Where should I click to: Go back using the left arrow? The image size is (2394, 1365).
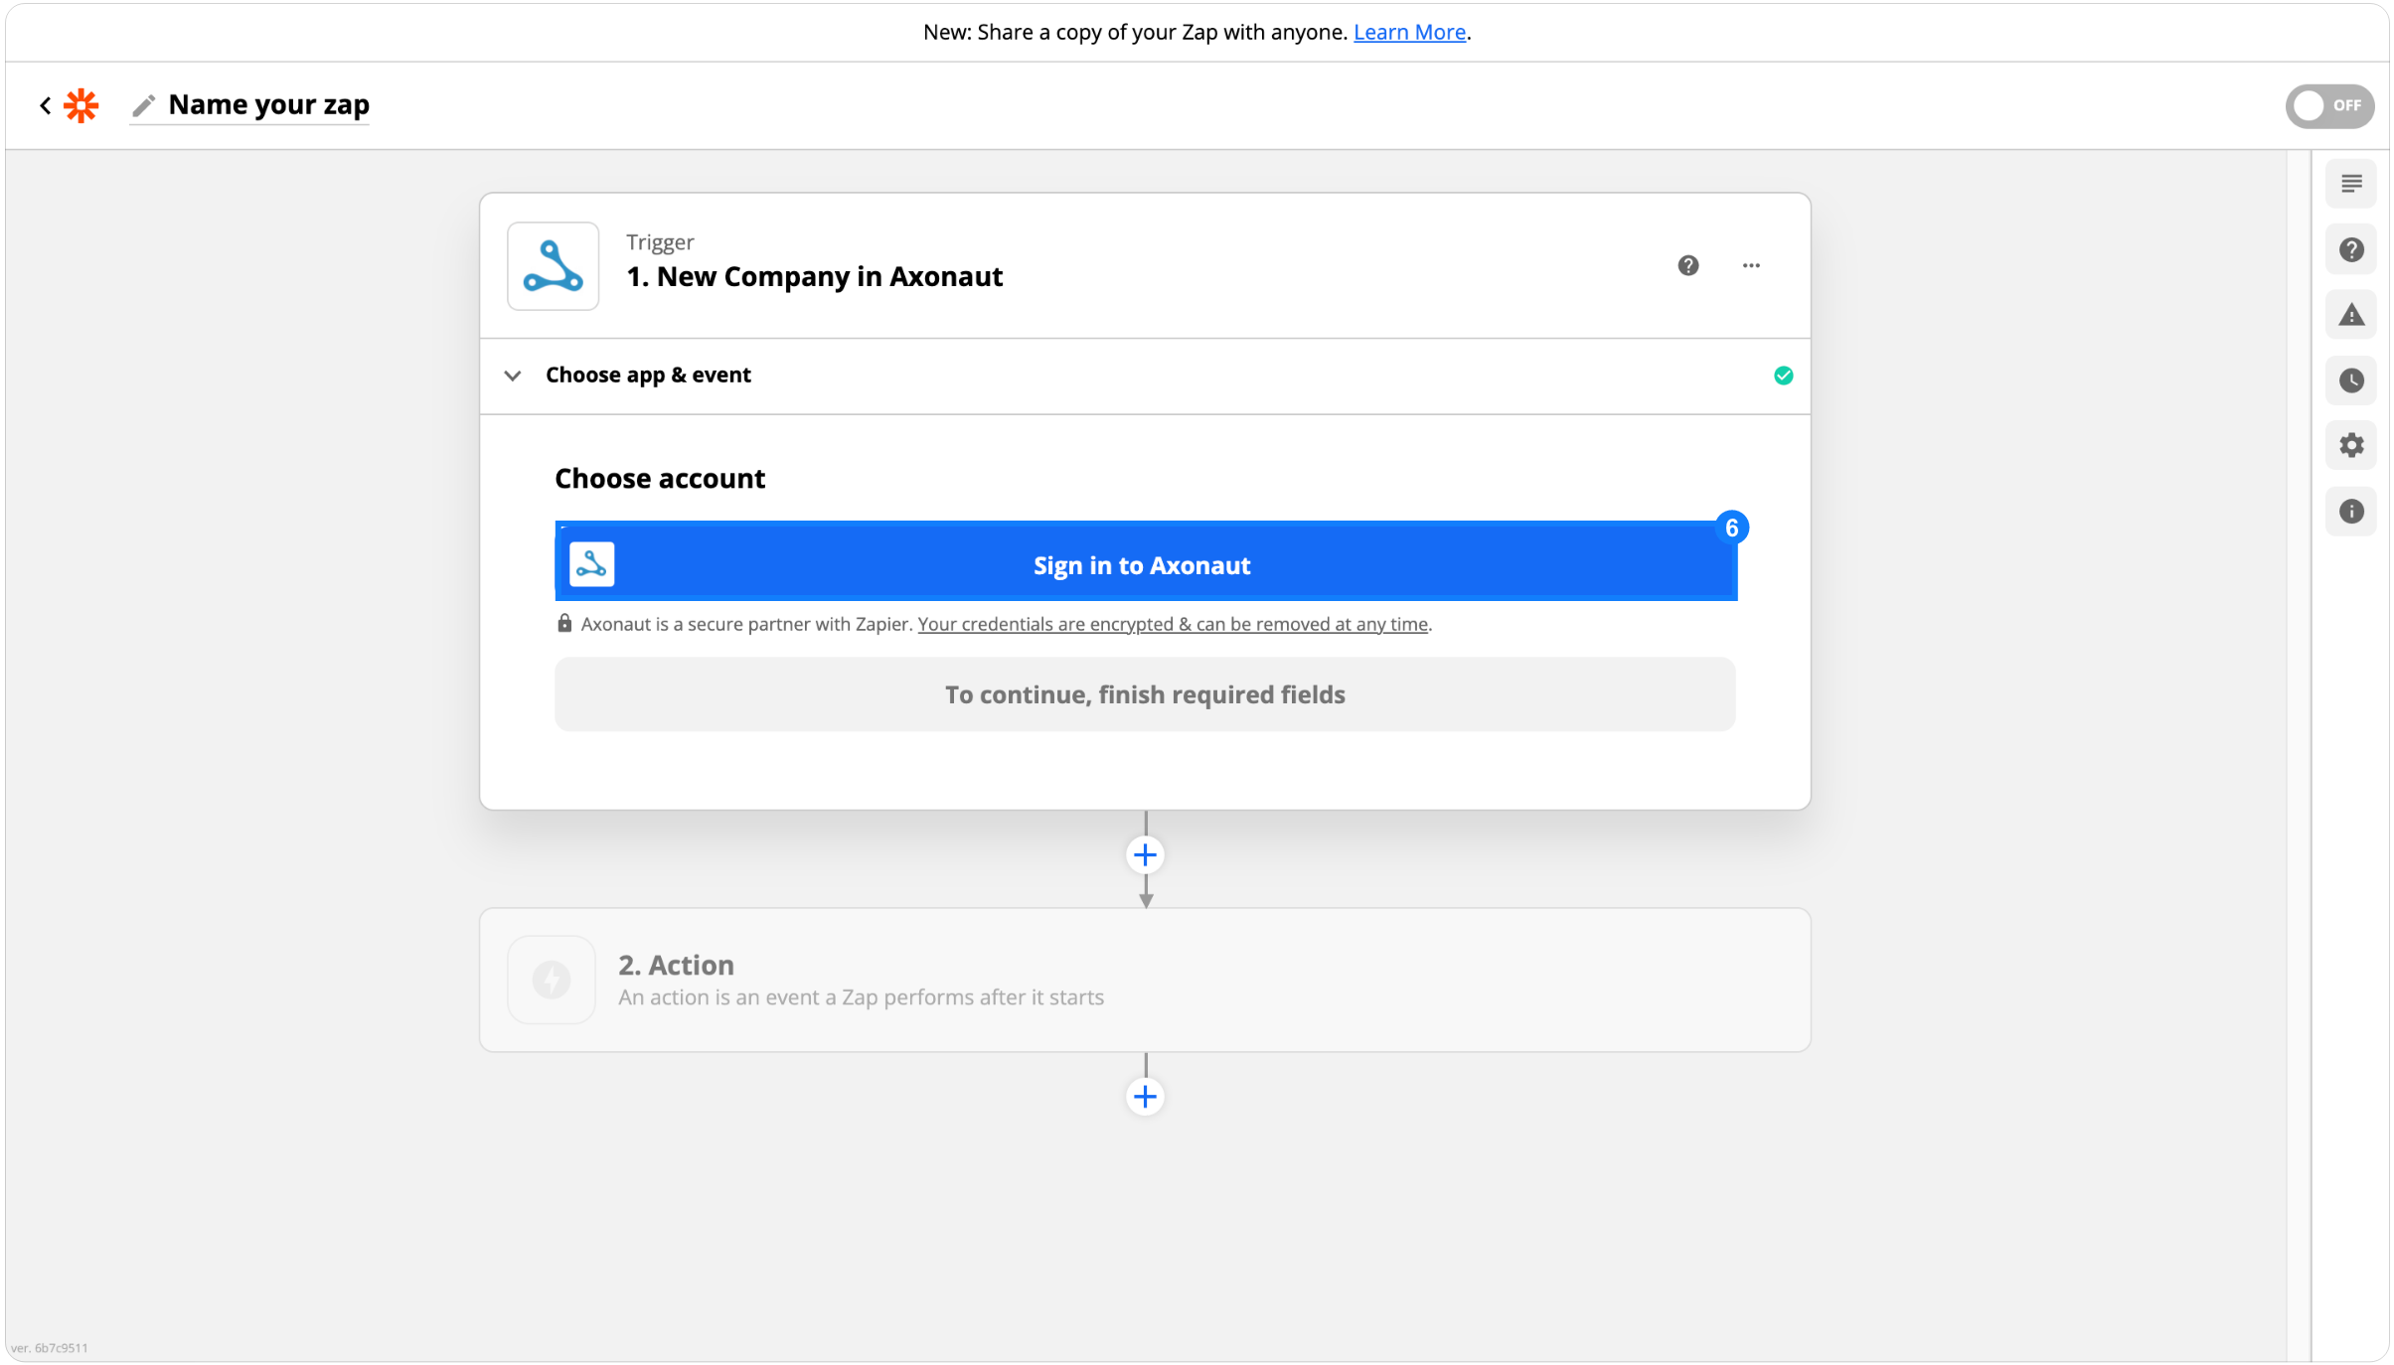(45, 105)
